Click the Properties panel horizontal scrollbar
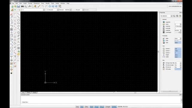This screenshot has width=192, height=108. tap(170, 91)
